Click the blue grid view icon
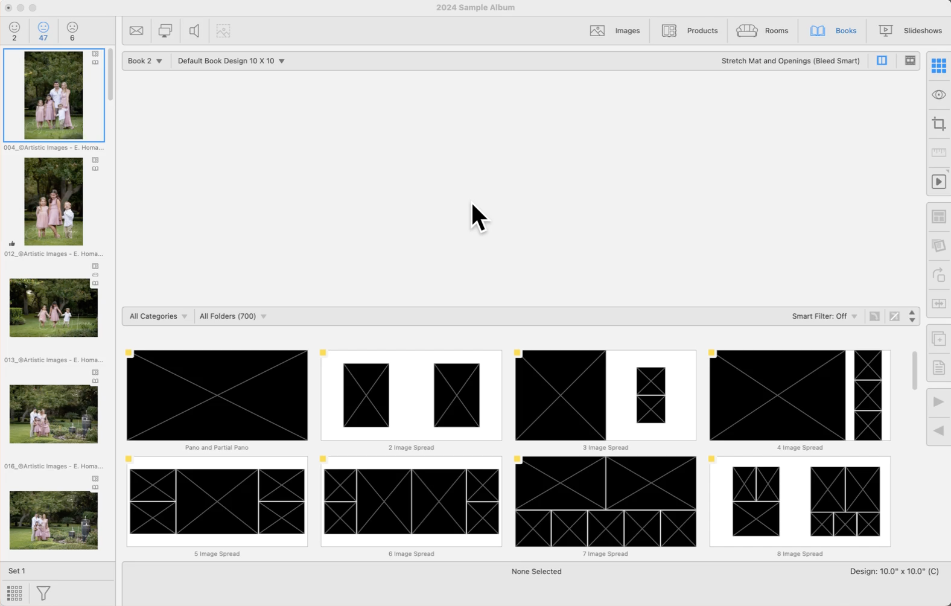 [938, 66]
